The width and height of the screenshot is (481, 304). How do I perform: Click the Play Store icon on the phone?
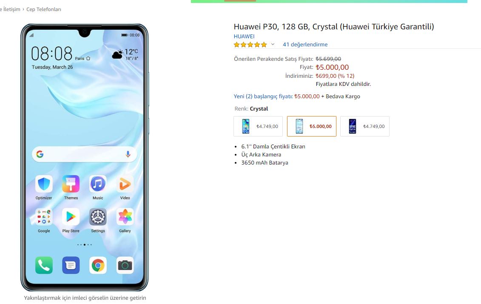[71, 217]
